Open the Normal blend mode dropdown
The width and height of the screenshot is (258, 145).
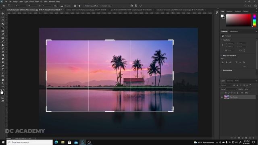click(x=229, y=89)
